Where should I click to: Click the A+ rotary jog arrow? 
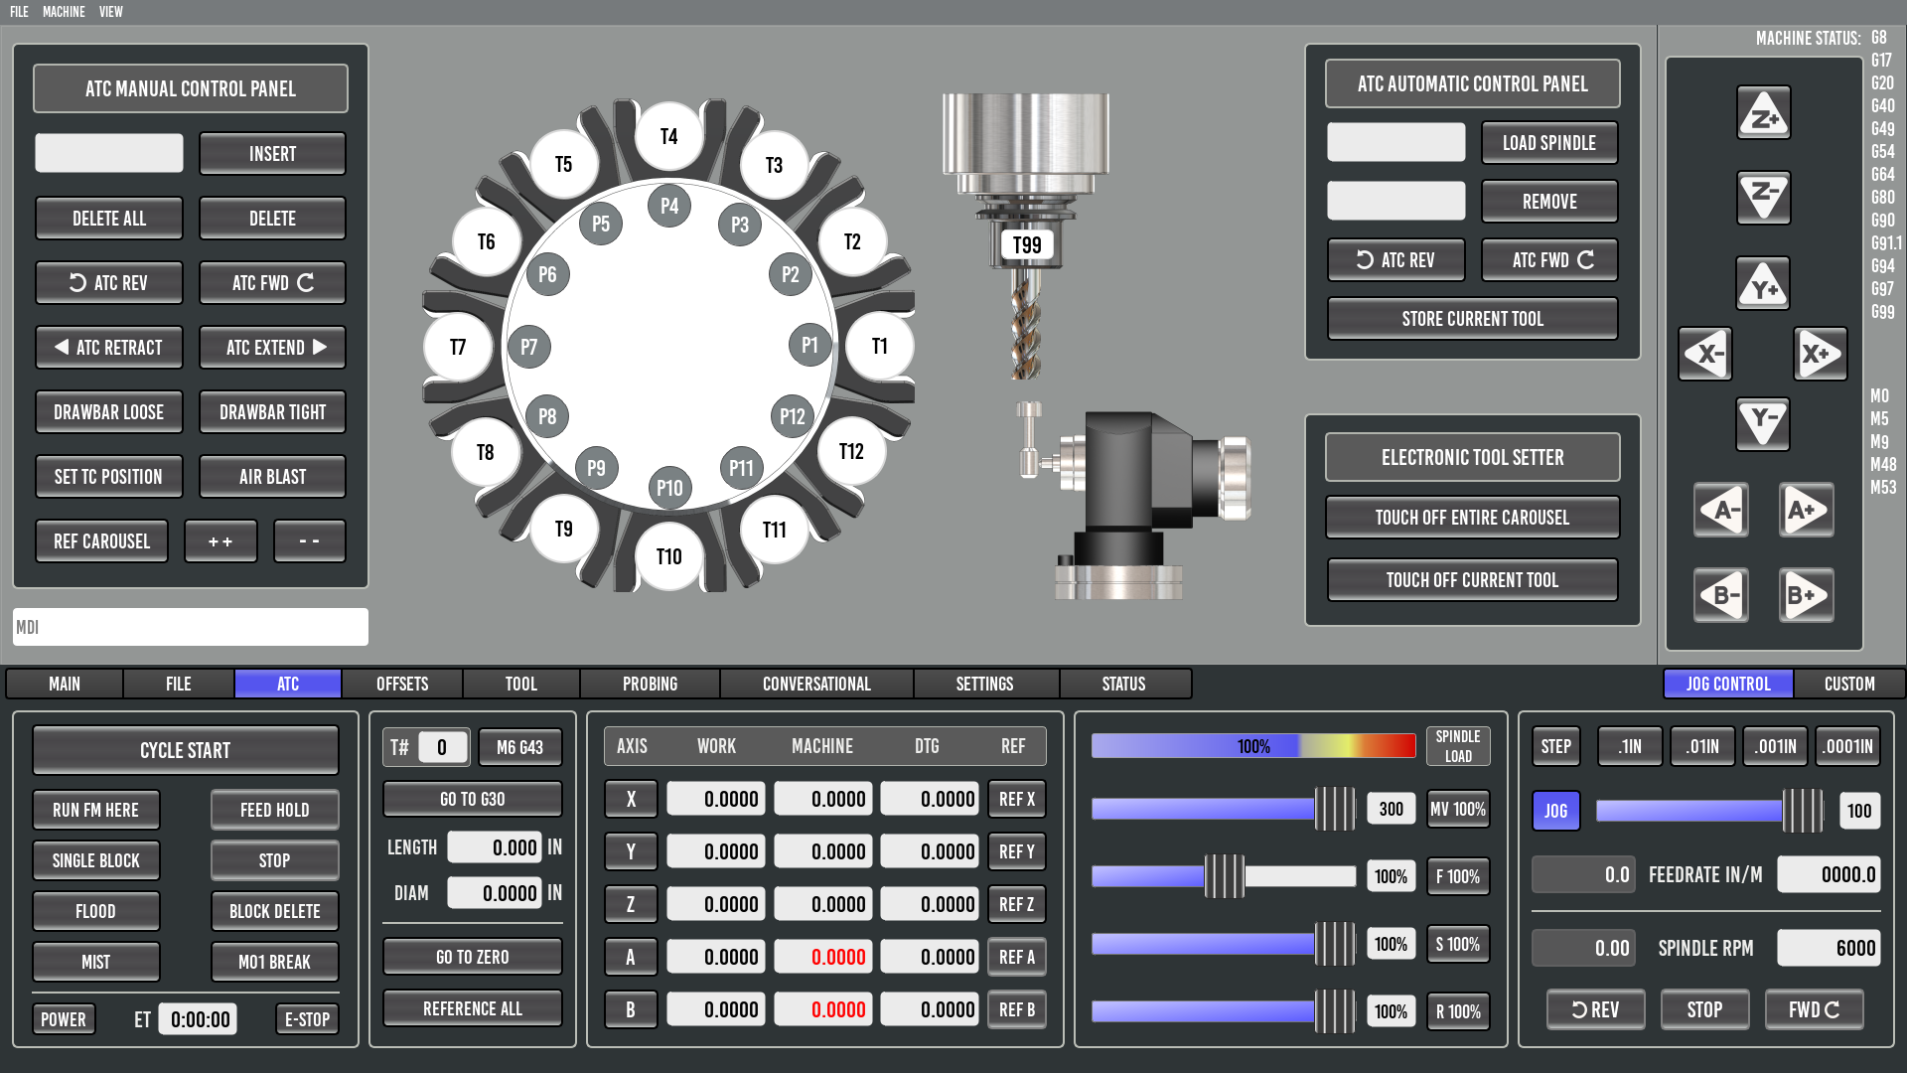pyautogui.click(x=1806, y=511)
